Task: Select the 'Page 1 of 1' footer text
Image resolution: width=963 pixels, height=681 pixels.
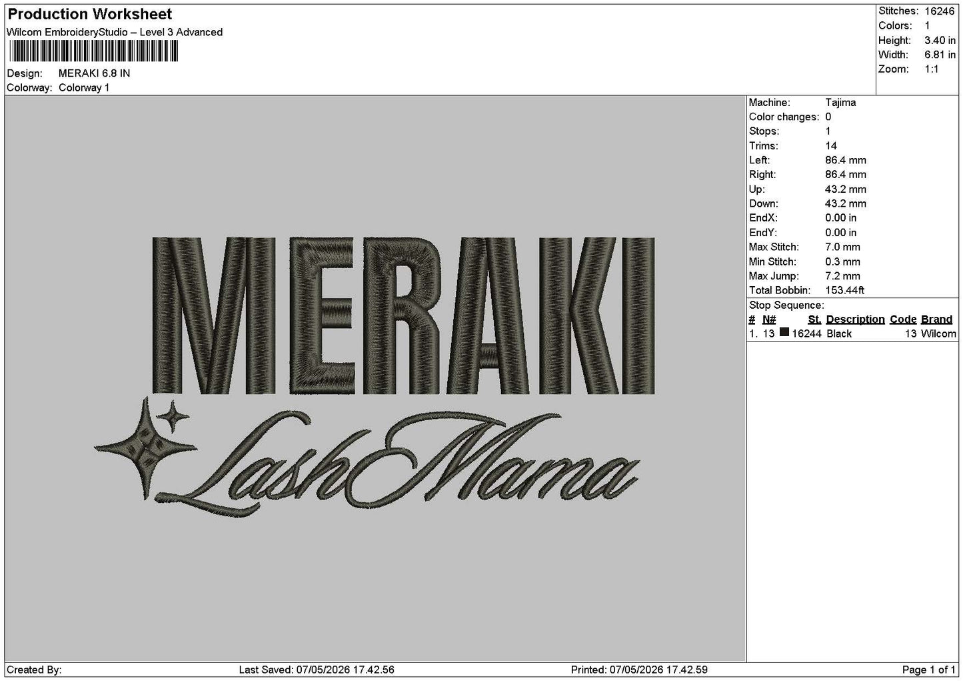Action: pyautogui.click(x=929, y=670)
